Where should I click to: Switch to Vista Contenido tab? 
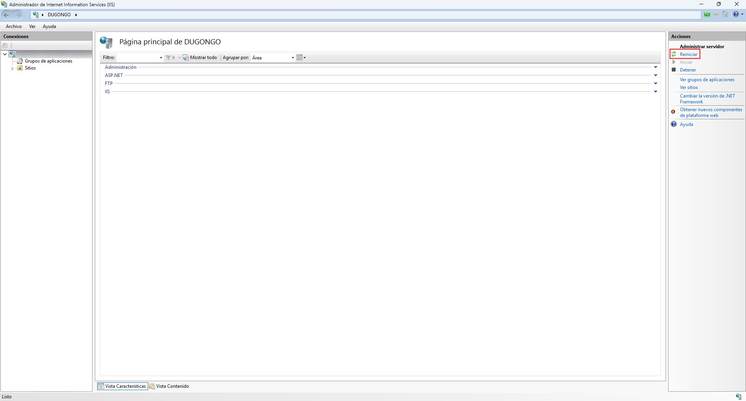click(x=169, y=386)
